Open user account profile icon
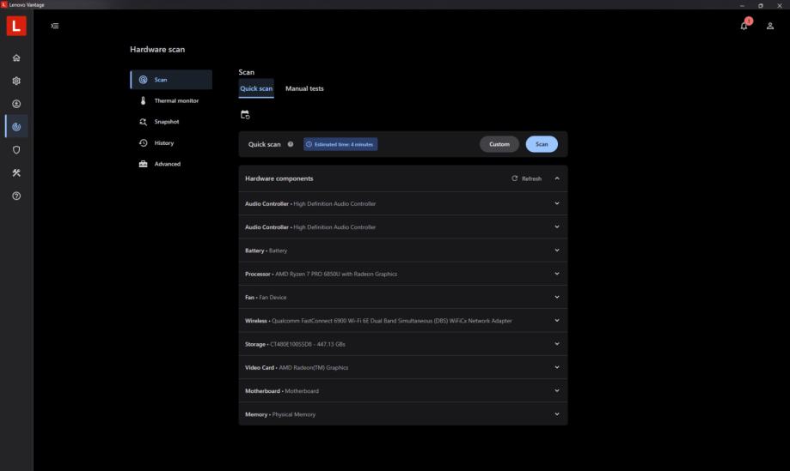Image resolution: width=790 pixels, height=471 pixels. pyautogui.click(x=770, y=26)
